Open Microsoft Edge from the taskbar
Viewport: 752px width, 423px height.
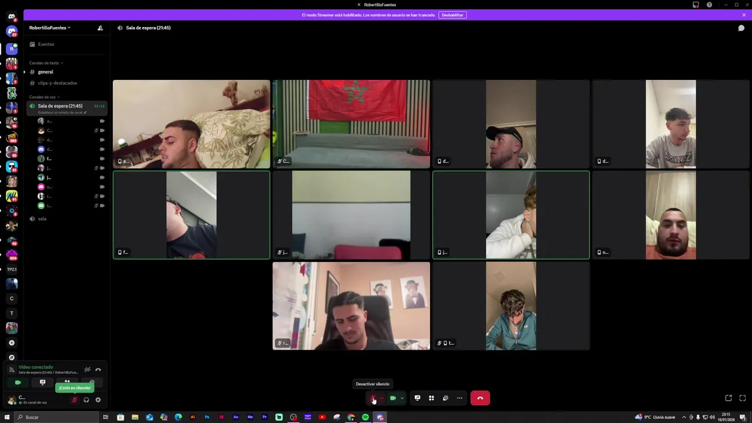click(x=178, y=417)
